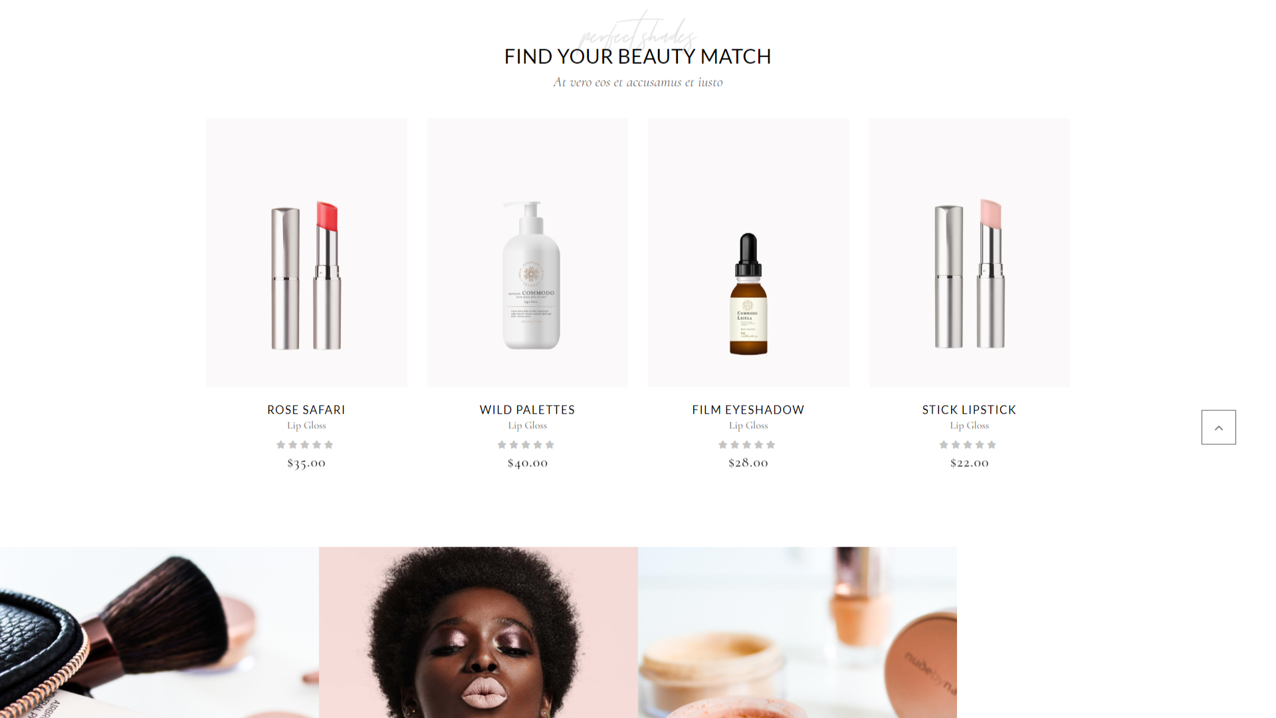1276x718 pixels.
Task: Open Lip Gloss category under Film Eyeshadow
Action: 748,425
